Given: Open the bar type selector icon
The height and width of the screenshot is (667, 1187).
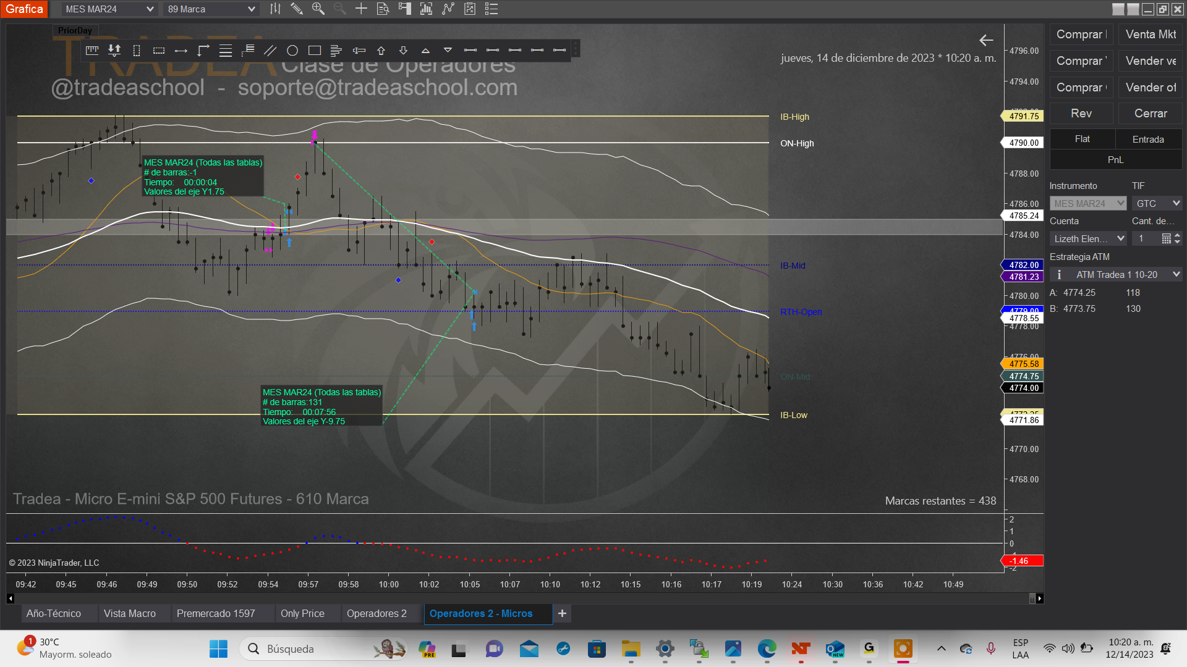Looking at the screenshot, I should [275, 9].
